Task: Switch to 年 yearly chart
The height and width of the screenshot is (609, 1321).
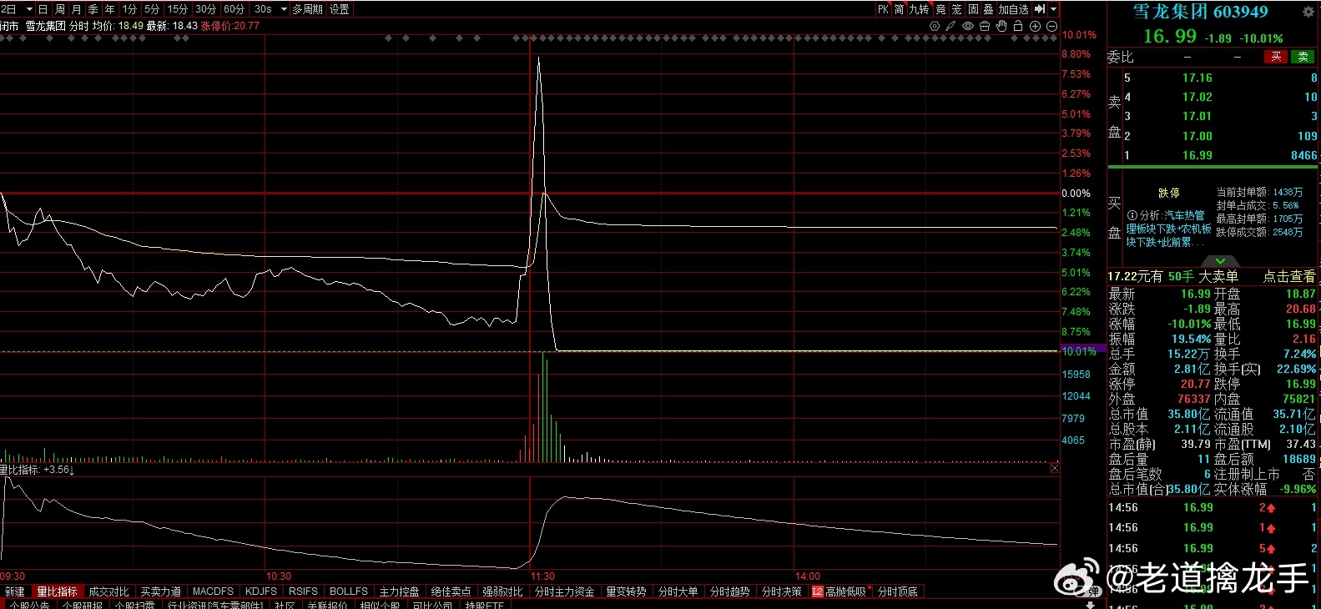Action: click(x=109, y=9)
